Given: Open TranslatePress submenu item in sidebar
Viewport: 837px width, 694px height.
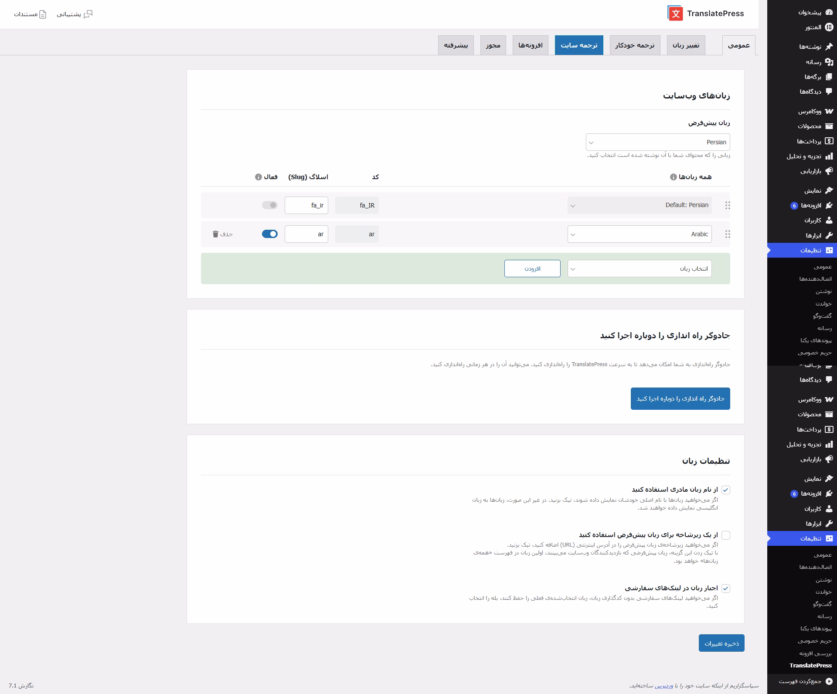Looking at the screenshot, I should pos(810,666).
